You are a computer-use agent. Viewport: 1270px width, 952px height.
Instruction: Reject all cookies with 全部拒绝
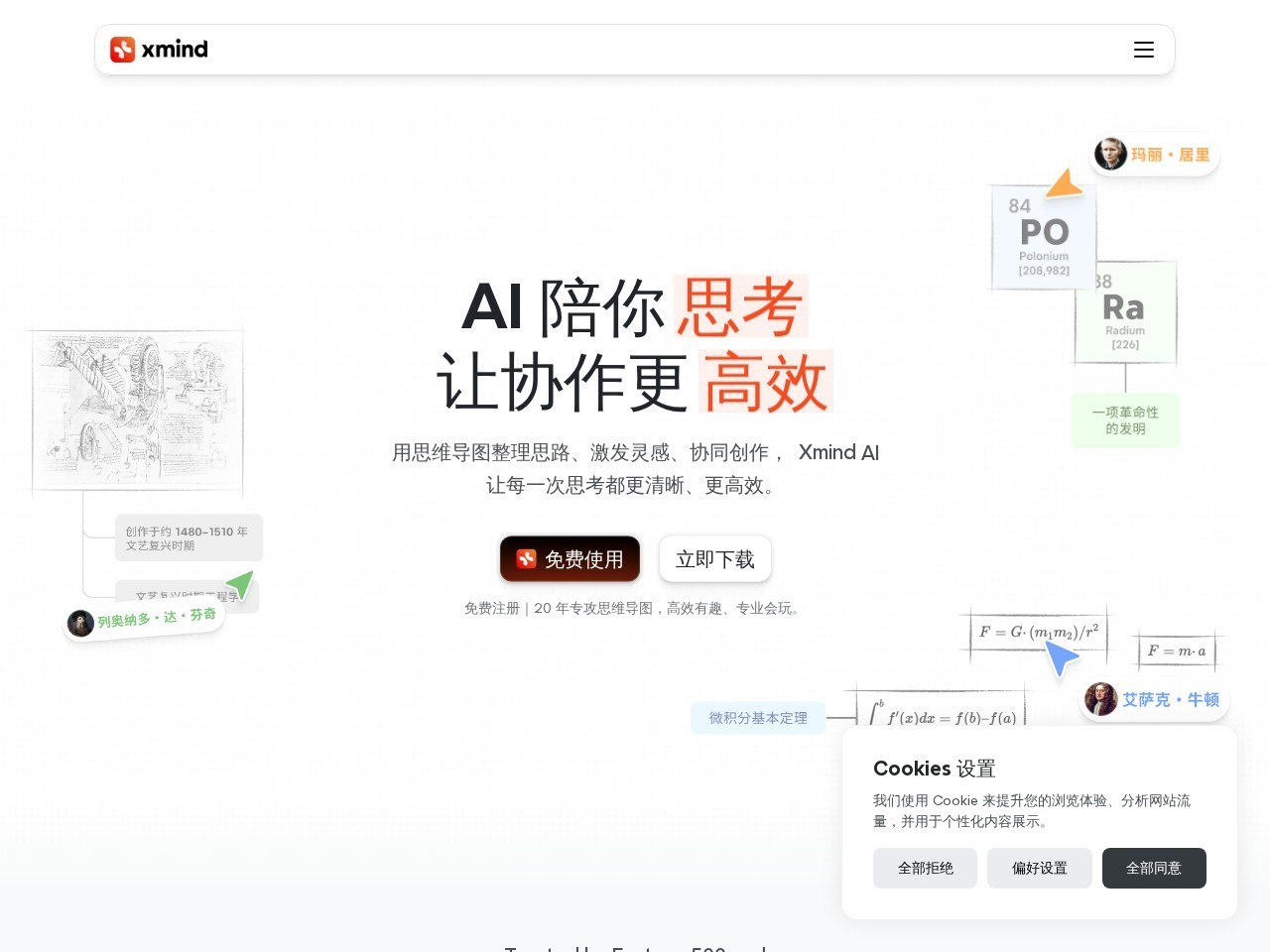point(925,868)
